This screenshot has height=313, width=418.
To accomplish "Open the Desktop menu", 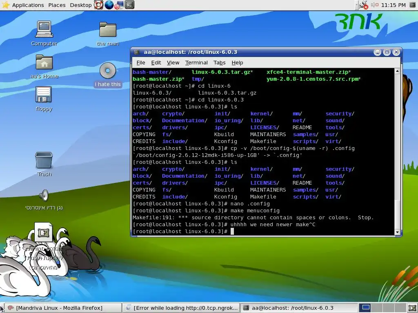I will tap(80, 5).
